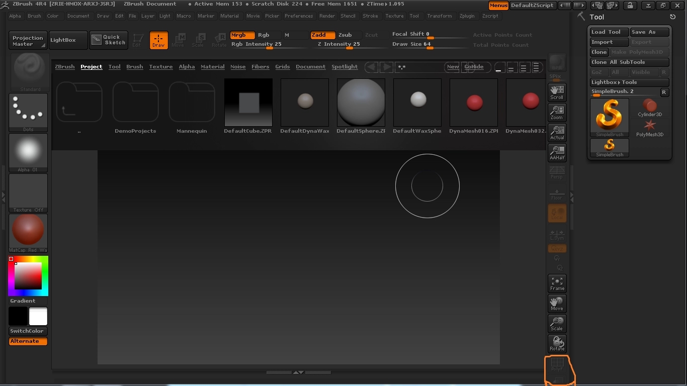Screen dimensions: 687x386
Task: Select the Scale view icon in right shelf
Action: click(x=557, y=323)
